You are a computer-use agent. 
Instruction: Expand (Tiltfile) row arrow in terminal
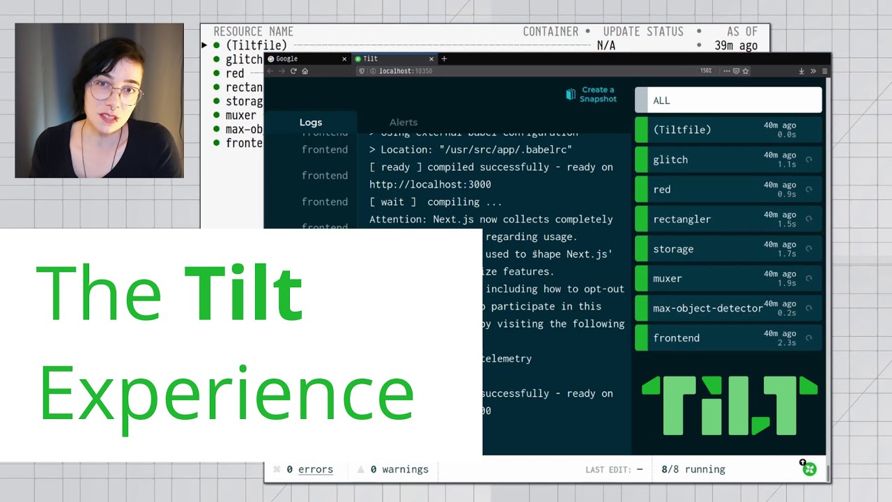205,45
